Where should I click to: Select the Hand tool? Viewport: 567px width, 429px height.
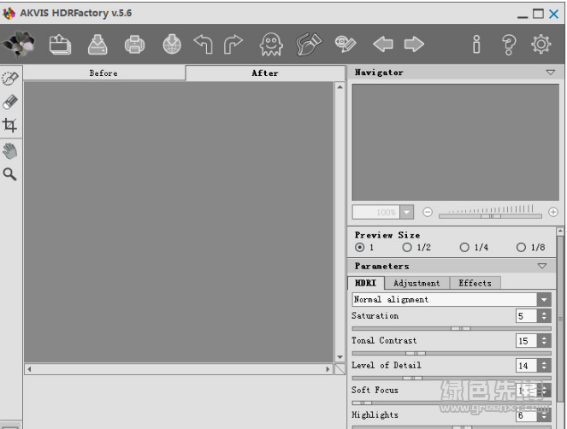(x=10, y=151)
